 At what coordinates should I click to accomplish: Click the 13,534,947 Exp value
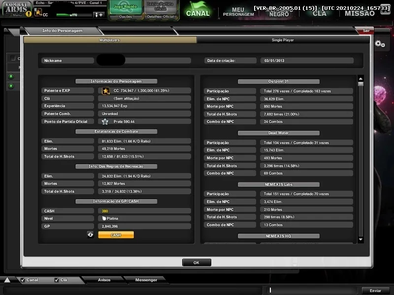[144, 106]
